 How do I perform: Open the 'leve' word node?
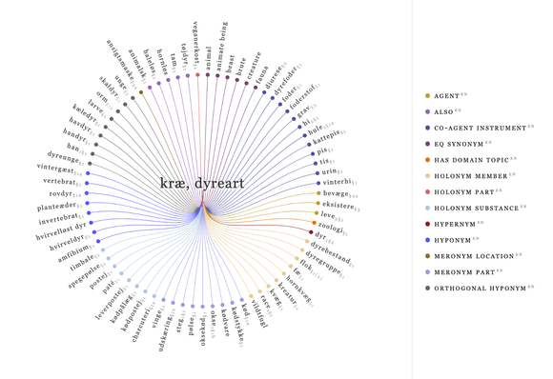click(x=332, y=216)
